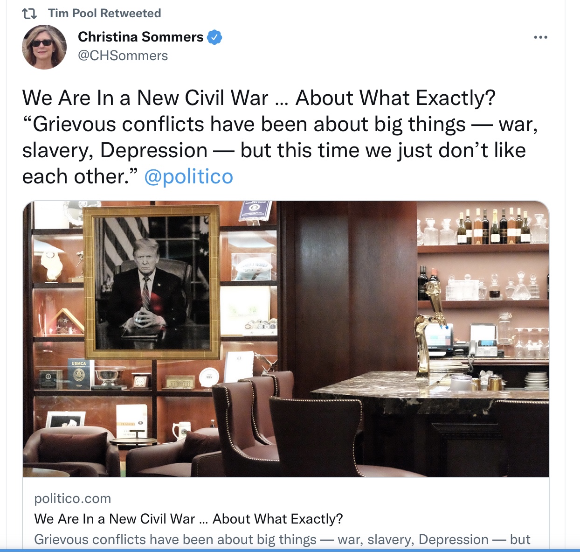Screen dimensions: 580x552
Task: Click the Christina Sommers display name
Action: (x=140, y=37)
